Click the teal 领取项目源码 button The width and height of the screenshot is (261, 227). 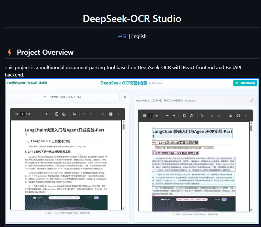(x=245, y=83)
